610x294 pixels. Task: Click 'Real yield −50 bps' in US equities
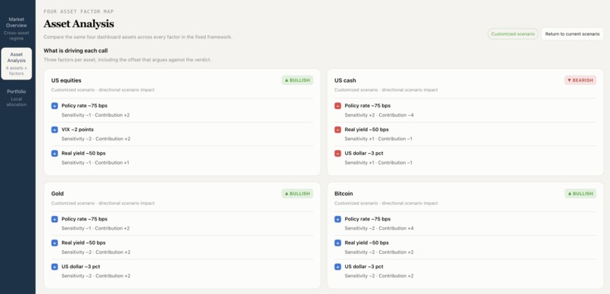click(83, 153)
